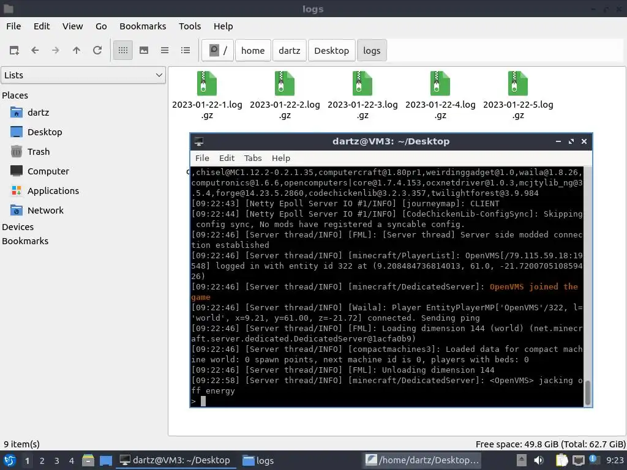
Task: Open network status tray icon
Action: [579, 460]
